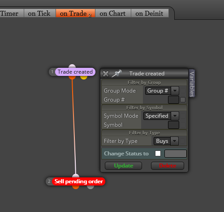224x212 pixels.
Task: Click the number 2 badge on Sell pending order
Action: 49,181
